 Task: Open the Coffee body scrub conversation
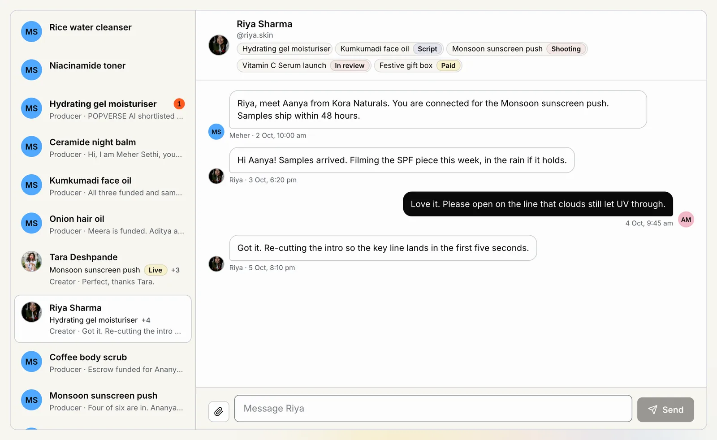point(103,362)
